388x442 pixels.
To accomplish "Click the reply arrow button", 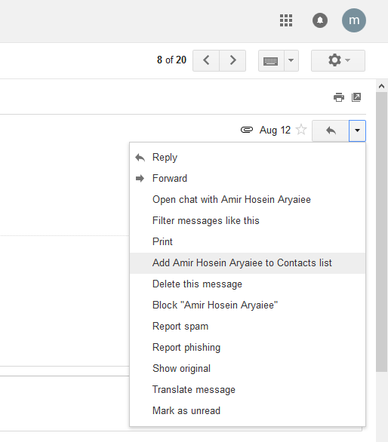I will tap(331, 130).
